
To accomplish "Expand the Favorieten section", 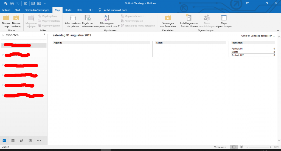I will point(3,35).
